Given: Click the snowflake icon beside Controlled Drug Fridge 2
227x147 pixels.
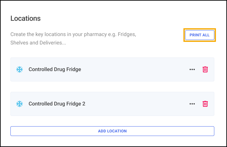Looking at the screenshot, I should pos(20,104).
